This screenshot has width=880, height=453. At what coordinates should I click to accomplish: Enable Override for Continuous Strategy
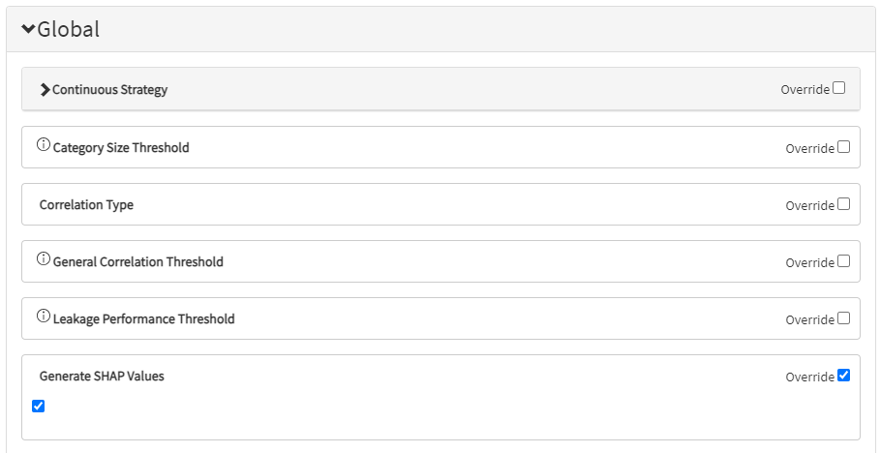pyautogui.click(x=838, y=88)
